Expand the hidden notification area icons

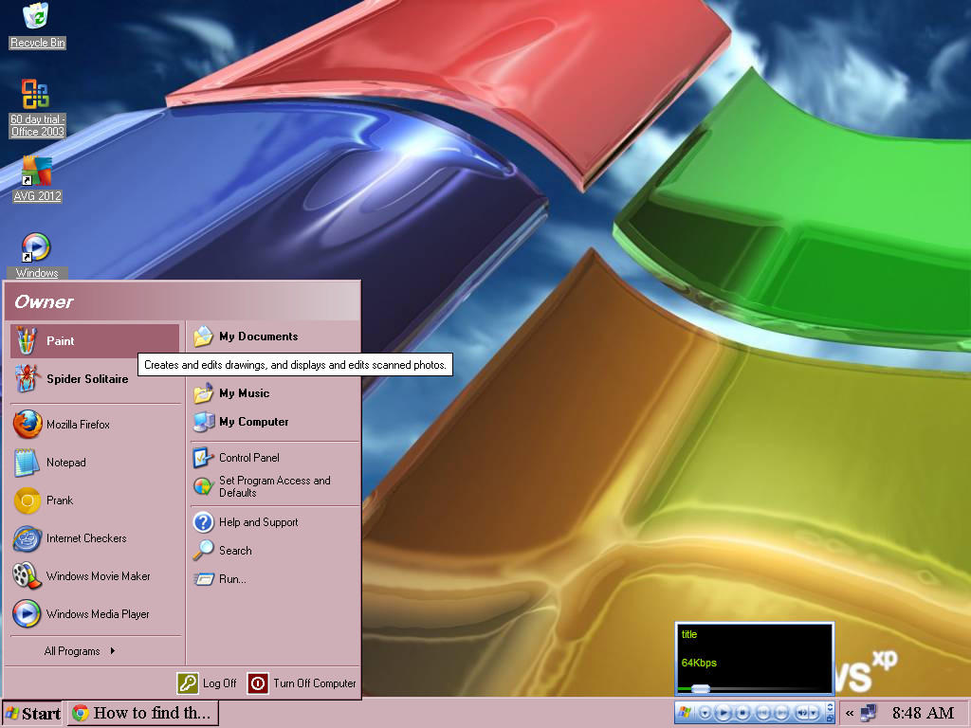point(849,712)
